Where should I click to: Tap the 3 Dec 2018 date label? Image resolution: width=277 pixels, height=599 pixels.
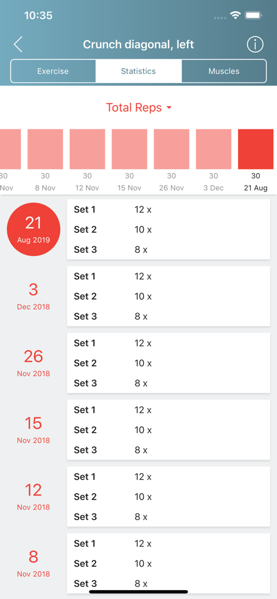pyautogui.click(x=34, y=296)
